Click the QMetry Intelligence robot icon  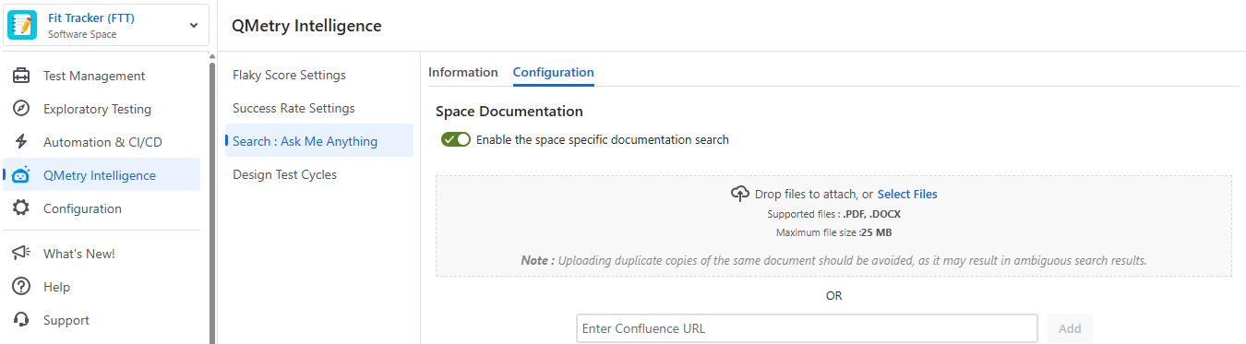click(x=21, y=175)
